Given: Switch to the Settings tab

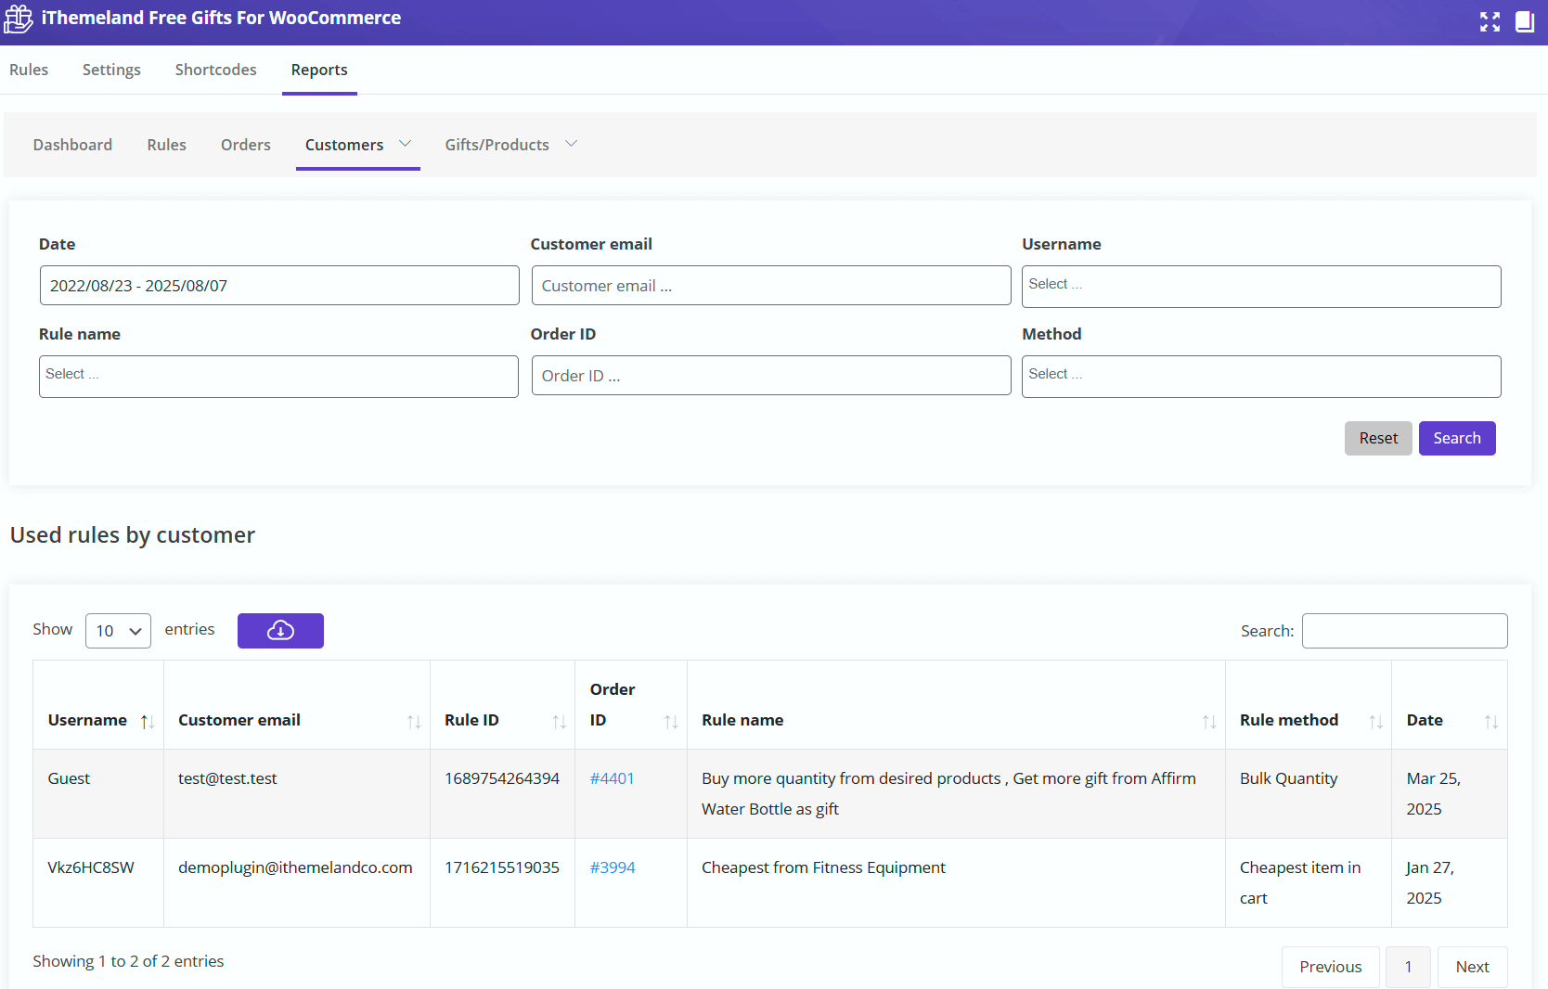Looking at the screenshot, I should click(111, 70).
